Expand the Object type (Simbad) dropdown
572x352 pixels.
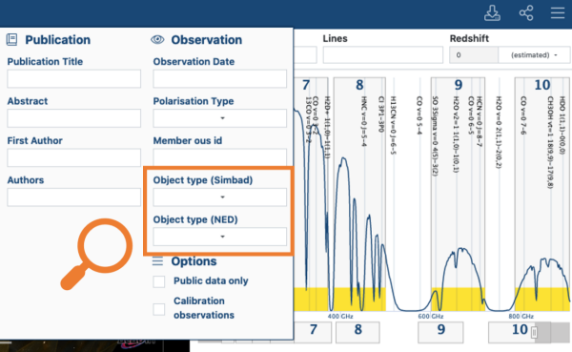pyautogui.click(x=219, y=197)
